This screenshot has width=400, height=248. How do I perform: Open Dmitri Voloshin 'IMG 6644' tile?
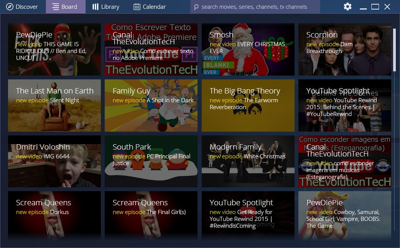(x=54, y=161)
